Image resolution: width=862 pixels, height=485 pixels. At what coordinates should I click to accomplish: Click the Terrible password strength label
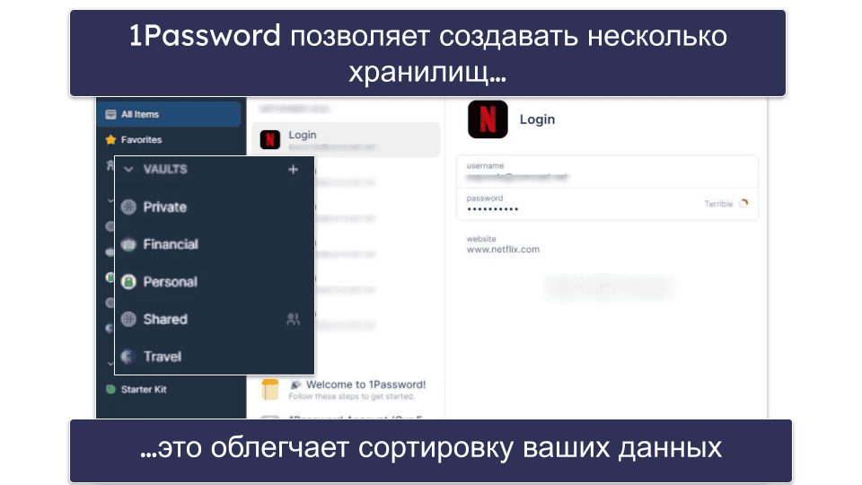718,204
